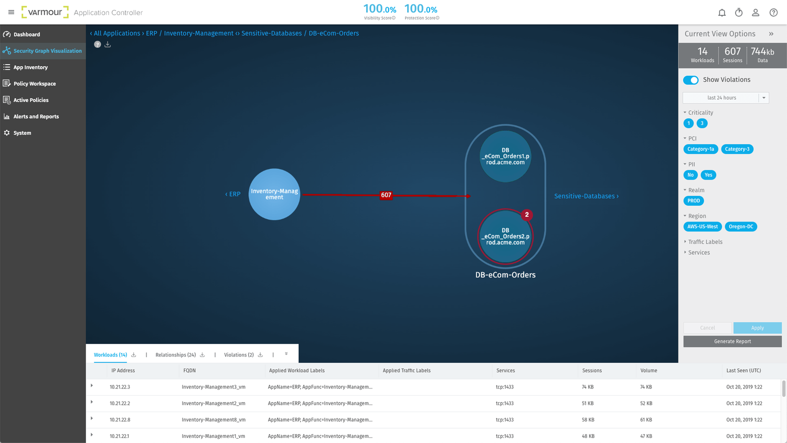Viewport: 787px width, 443px height.
Task: Open Policy Workspace in the sidebar
Action: (34, 83)
